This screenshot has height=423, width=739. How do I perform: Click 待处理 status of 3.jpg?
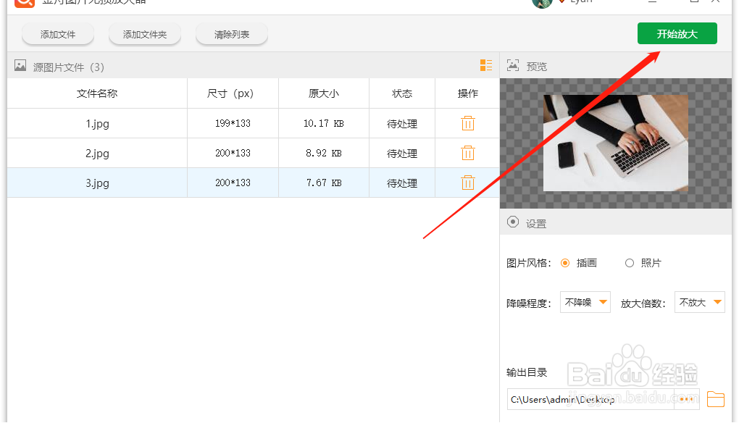pyautogui.click(x=402, y=183)
